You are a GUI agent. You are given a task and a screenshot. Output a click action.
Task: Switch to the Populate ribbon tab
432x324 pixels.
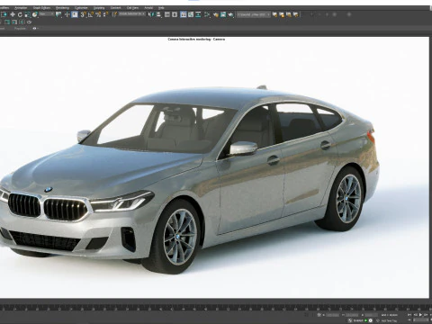20,28
